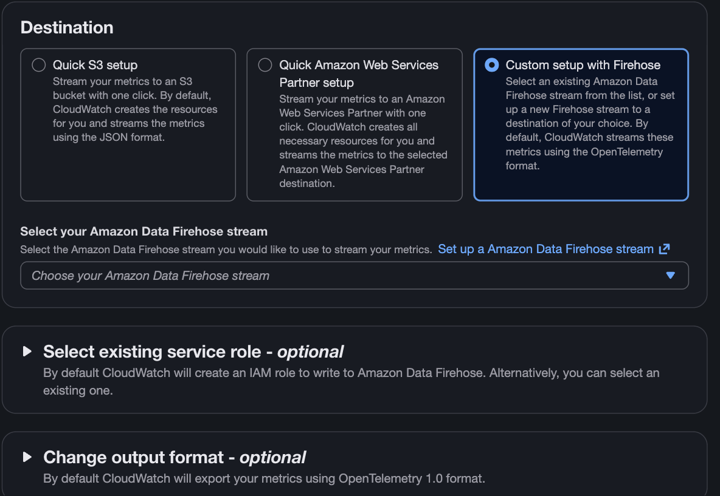Click the Change output format - optional heading
The height and width of the screenshot is (496, 720).
[175, 457]
